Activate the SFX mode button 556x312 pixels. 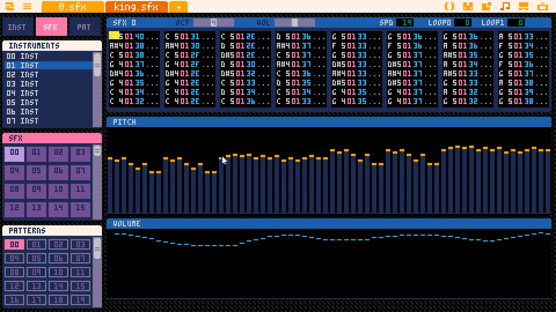pos(50,27)
